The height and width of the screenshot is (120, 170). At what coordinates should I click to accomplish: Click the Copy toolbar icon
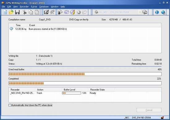(x=31, y=12)
